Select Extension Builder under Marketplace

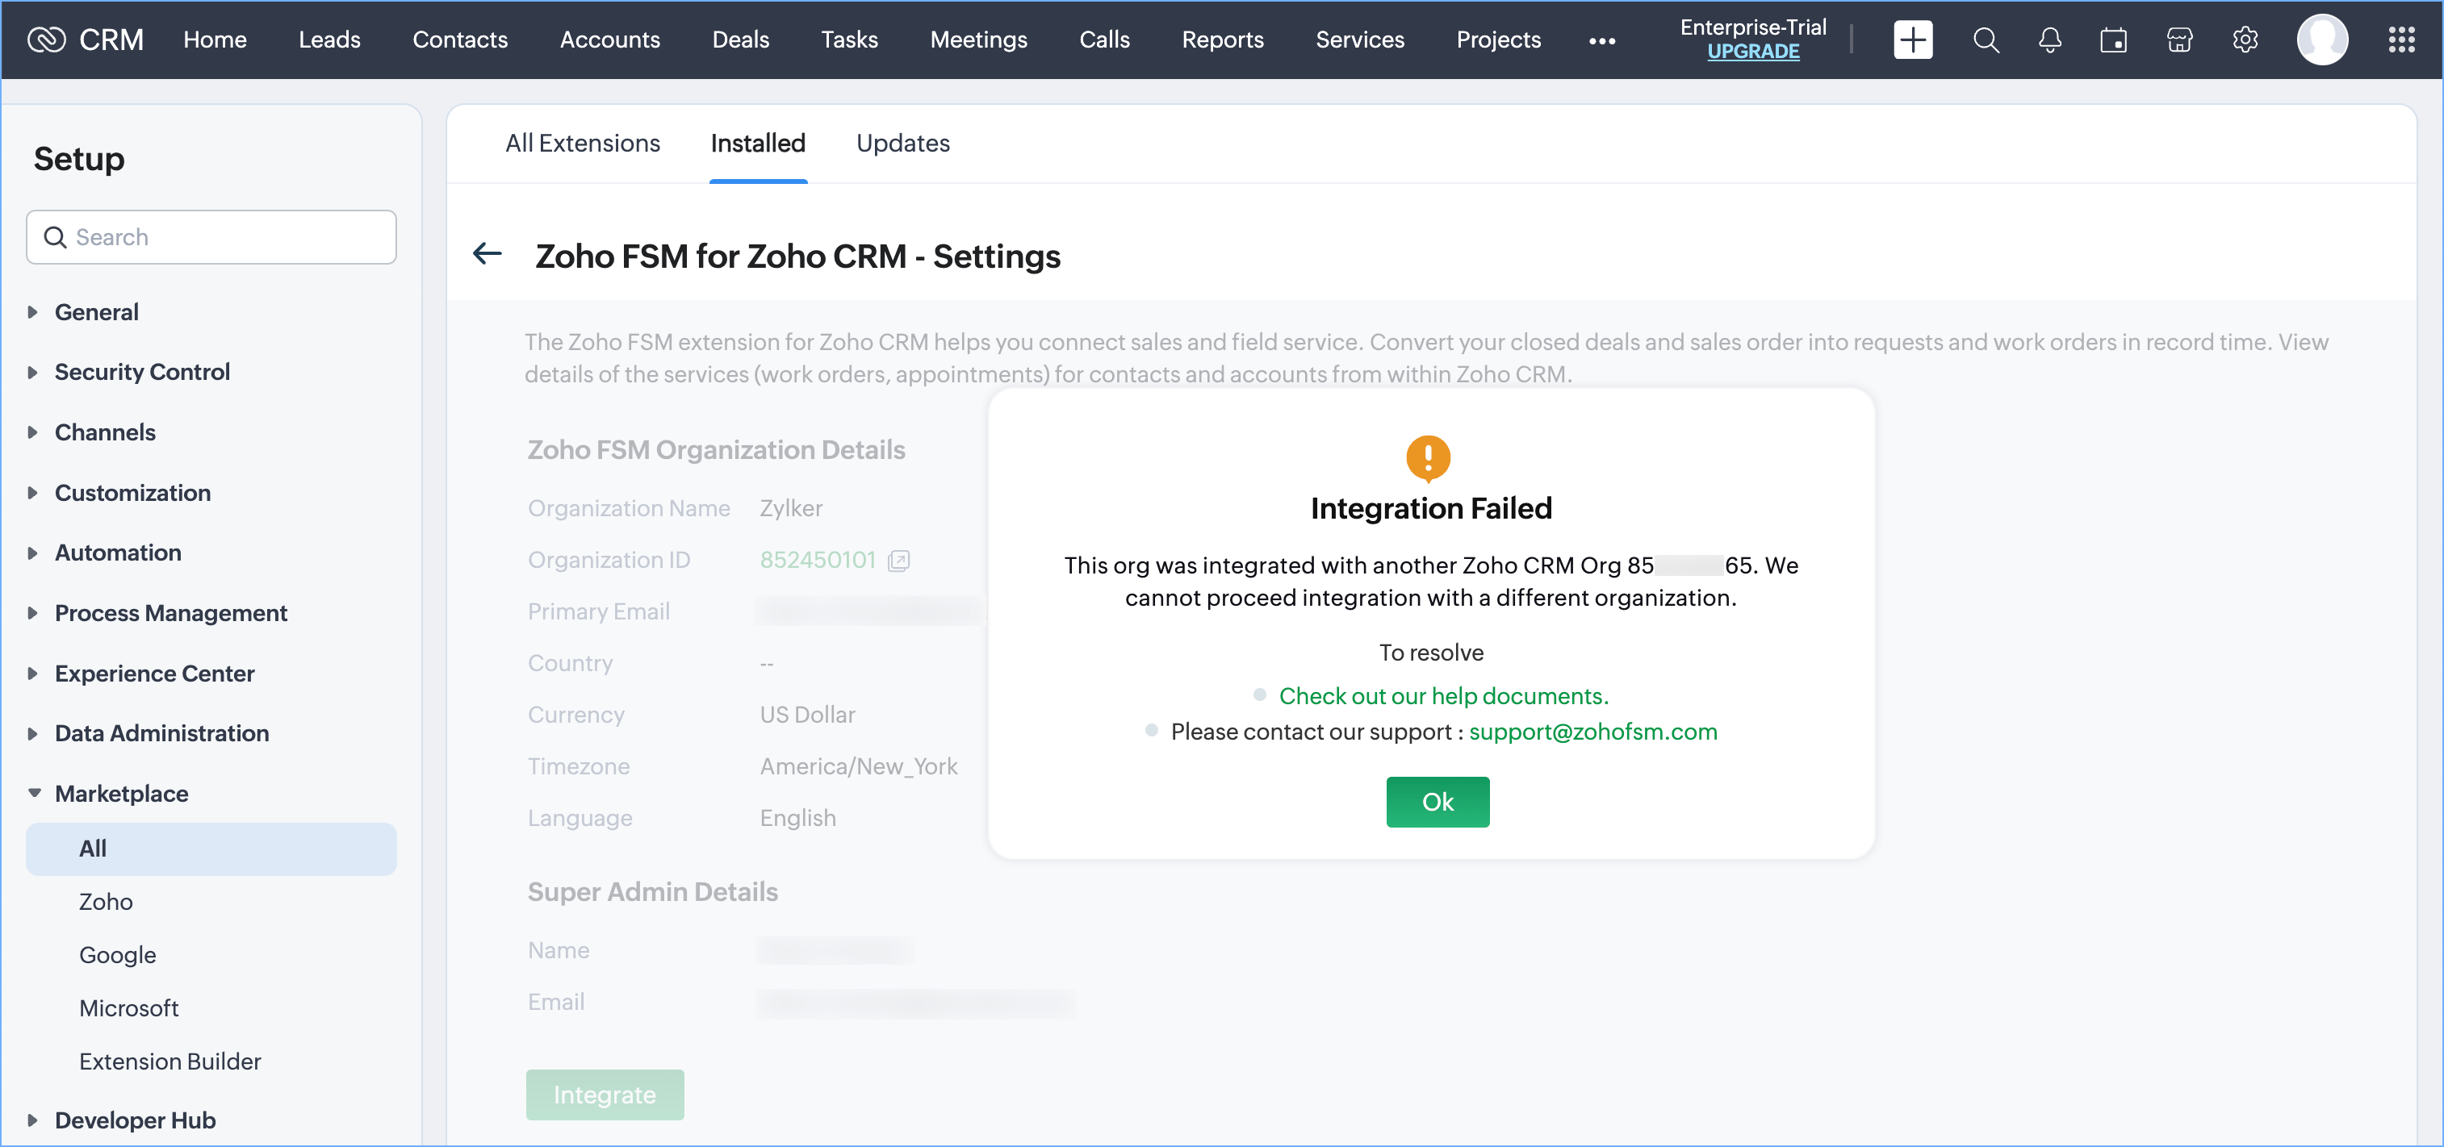[x=169, y=1061]
